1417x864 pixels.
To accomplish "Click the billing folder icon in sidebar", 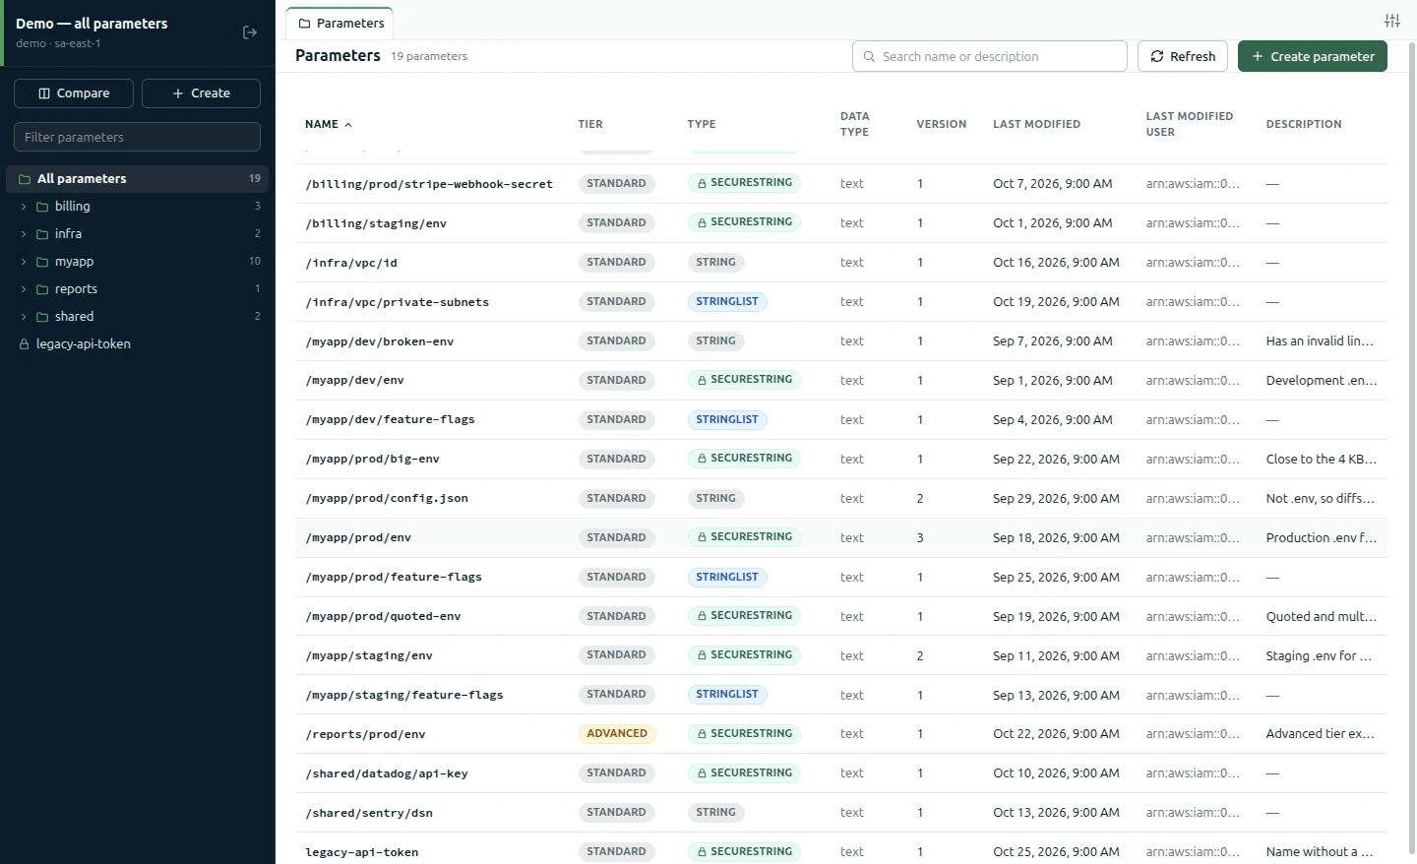I will click(x=42, y=207).
